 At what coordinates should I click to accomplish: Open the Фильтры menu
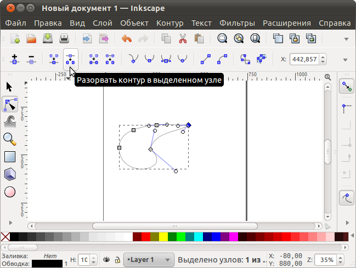click(237, 23)
